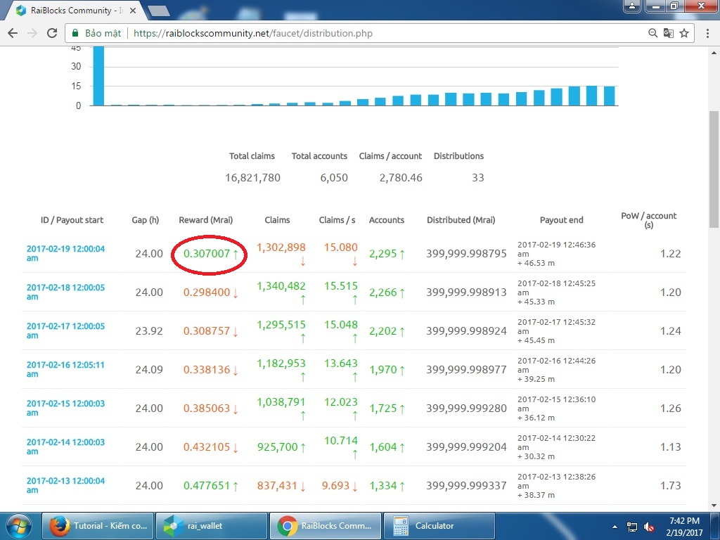Click the scrollbar down arrow
This screenshot has width=720, height=540.
(x=714, y=506)
